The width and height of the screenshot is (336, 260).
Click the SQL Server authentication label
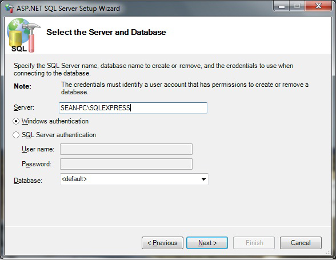[x=59, y=135]
